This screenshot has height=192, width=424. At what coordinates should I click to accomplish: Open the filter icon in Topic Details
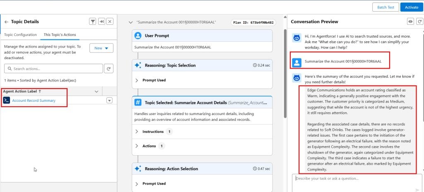[93, 22]
